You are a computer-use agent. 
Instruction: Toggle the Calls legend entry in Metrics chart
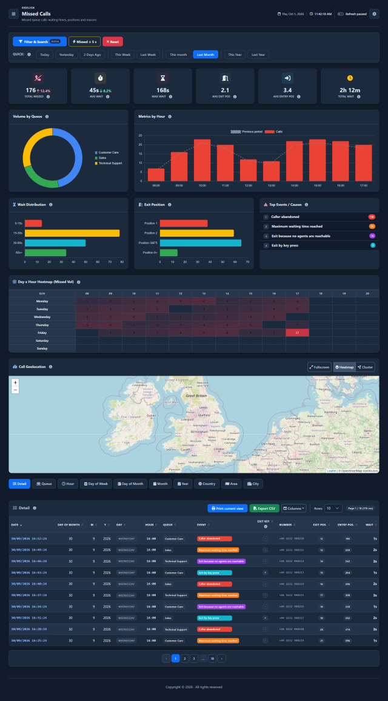tap(273, 132)
